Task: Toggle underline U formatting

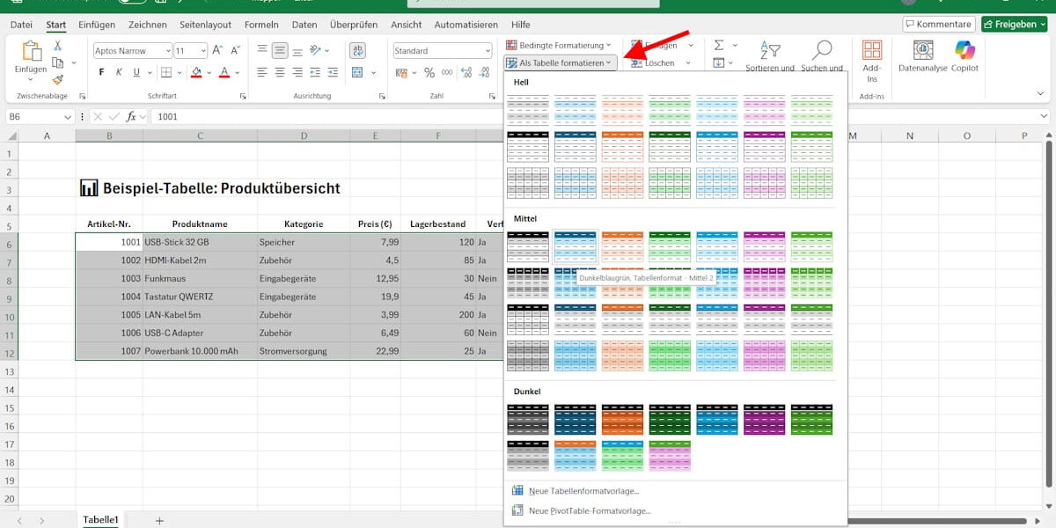Action: pyautogui.click(x=137, y=72)
